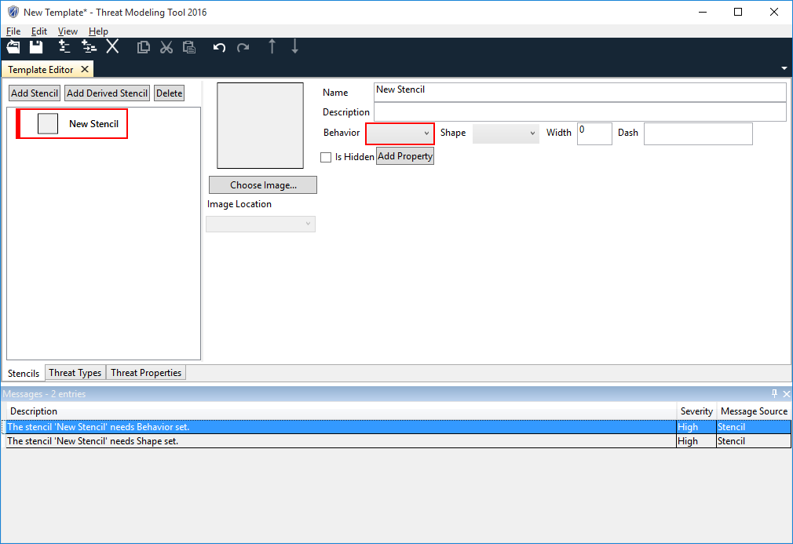793x544 pixels.
Task: Switch to the Threat Types tab
Action: (x=75, y=373)
